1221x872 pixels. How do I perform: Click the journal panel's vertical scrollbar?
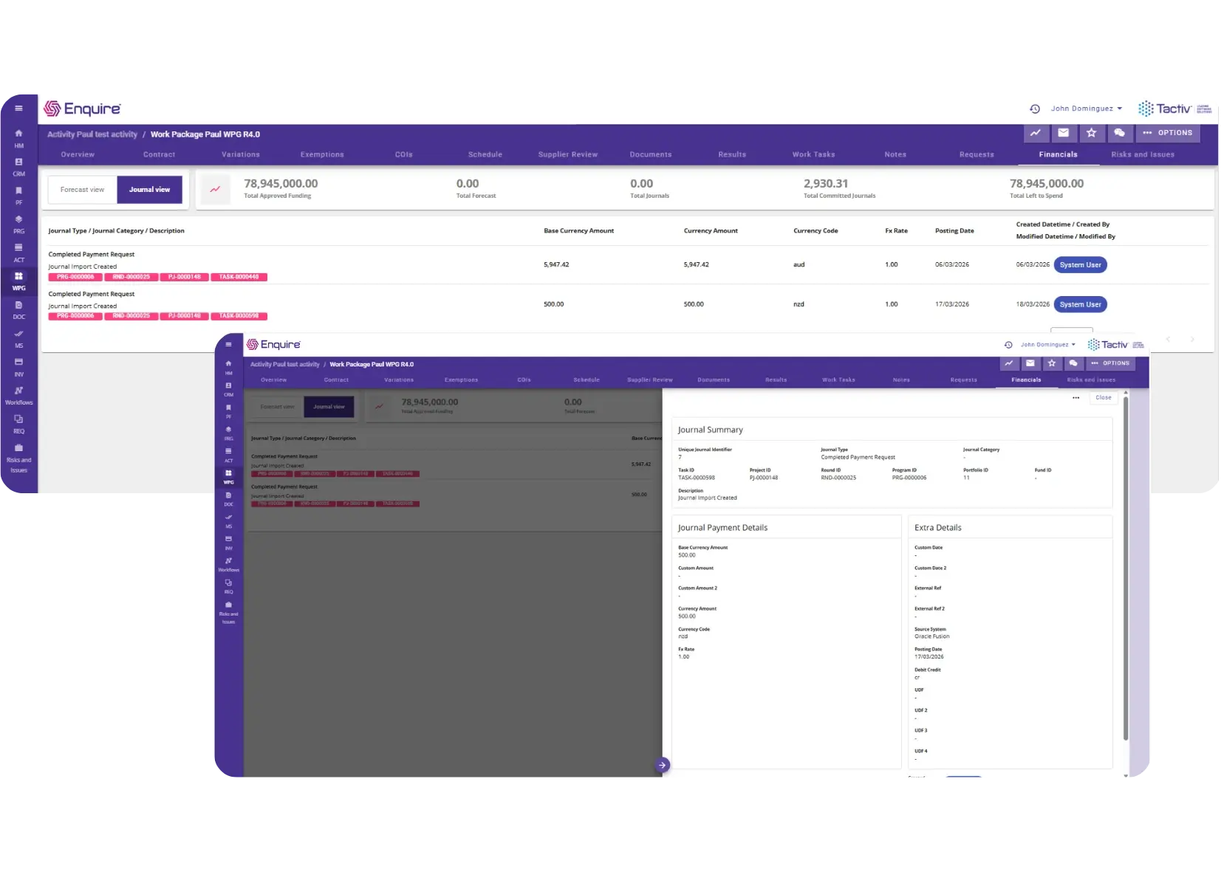pos(1126,569)
